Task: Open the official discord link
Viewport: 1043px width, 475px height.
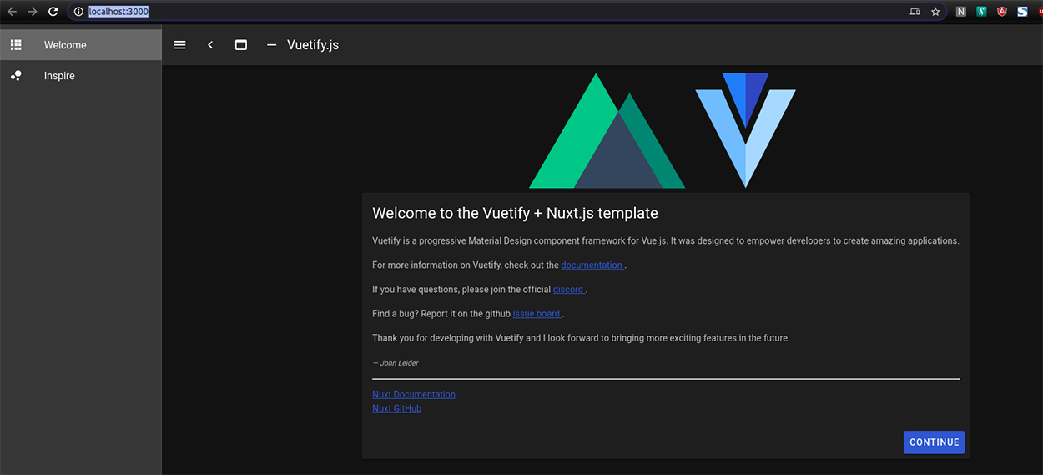Action: click(x=568, y=290)
